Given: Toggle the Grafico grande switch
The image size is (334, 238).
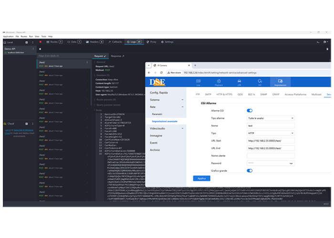Looking at the screenshot, I should click(250, 170).
